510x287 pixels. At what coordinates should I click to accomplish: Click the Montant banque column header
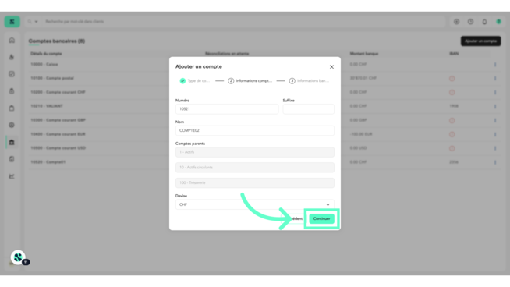(364, 54)
